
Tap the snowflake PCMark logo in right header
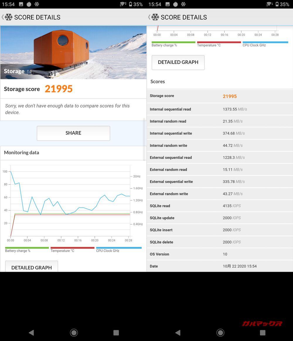click(x=155, y=17)
